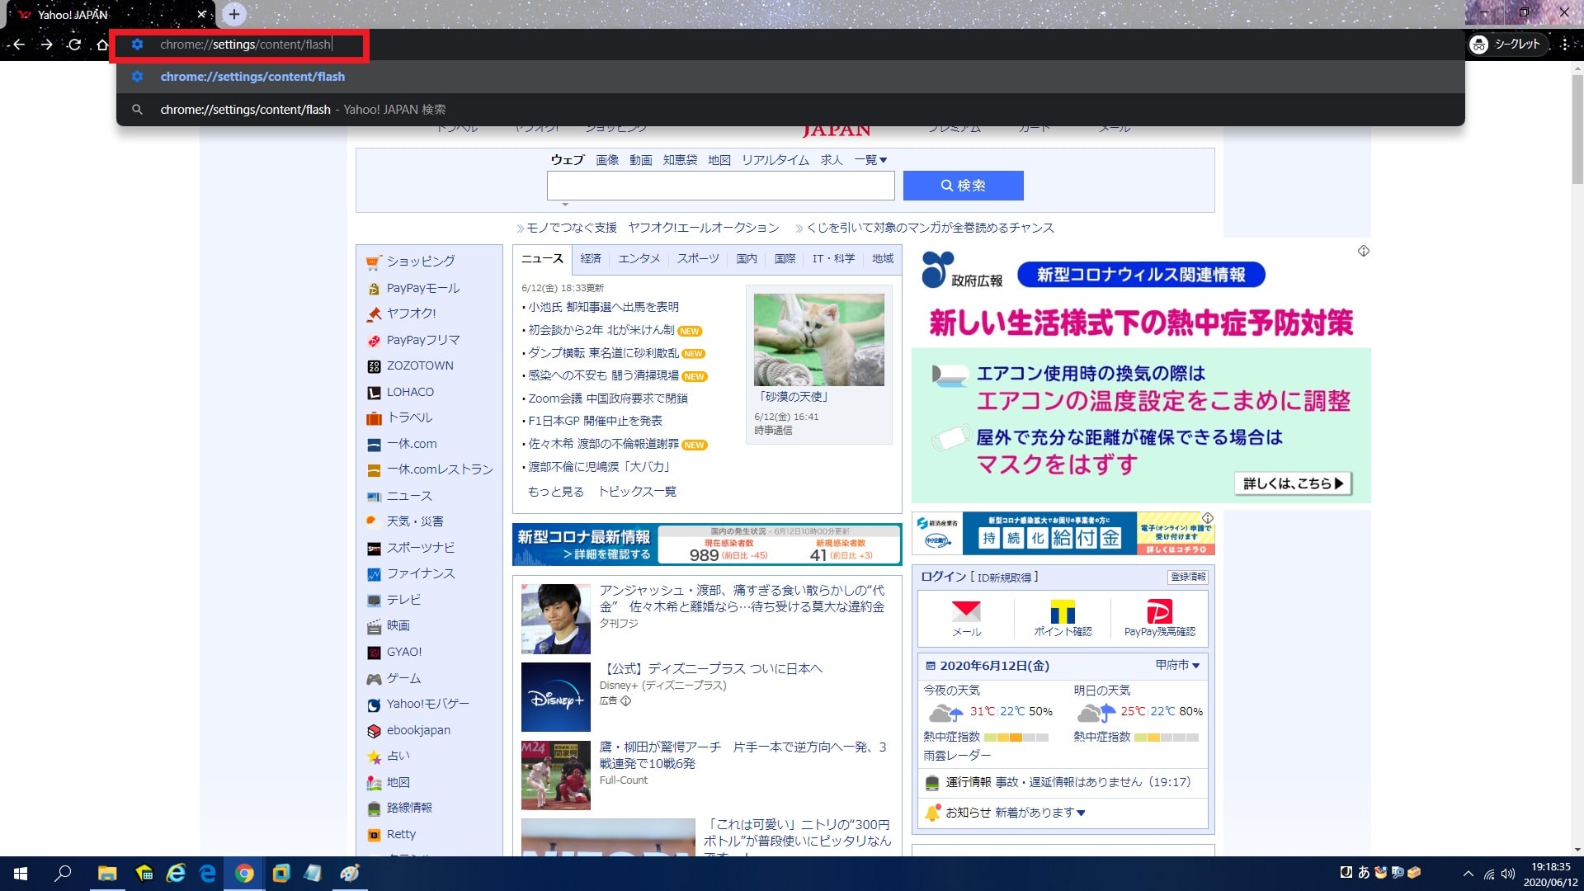The image size is (1584, 891).
Task: Open Chrome's three-dot menu
Action: click(x=1565, y=45)
